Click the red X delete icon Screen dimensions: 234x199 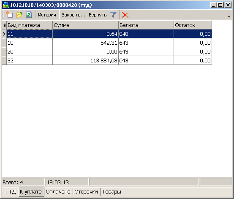[x=125, y=15]
